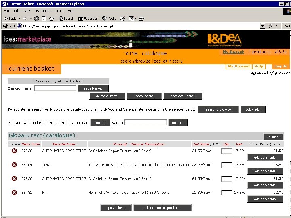This screenshot has height=218, width=291.
Task: Sort by Product / Service Description header
Action: pyautogui.click(x=139, y=144)
